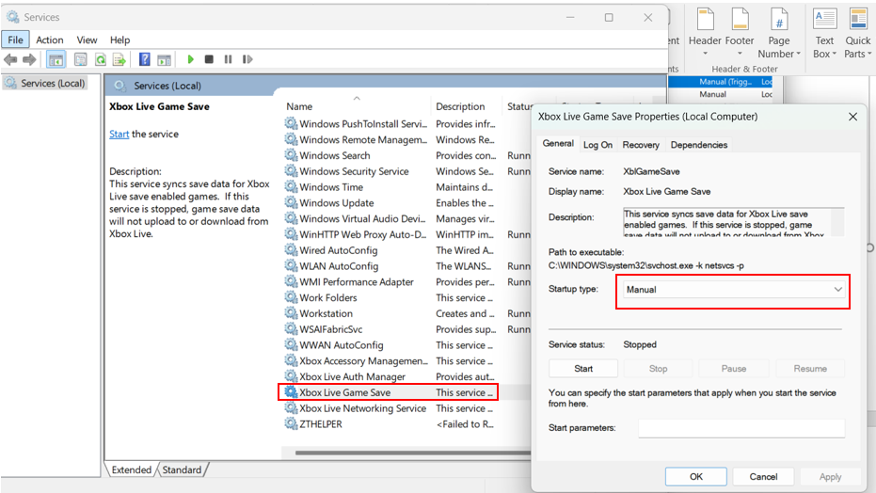The width and height of the screenshot is (876, 493).
Task: Expand the Page Number dropdown arrow
Action: point(798,55)
